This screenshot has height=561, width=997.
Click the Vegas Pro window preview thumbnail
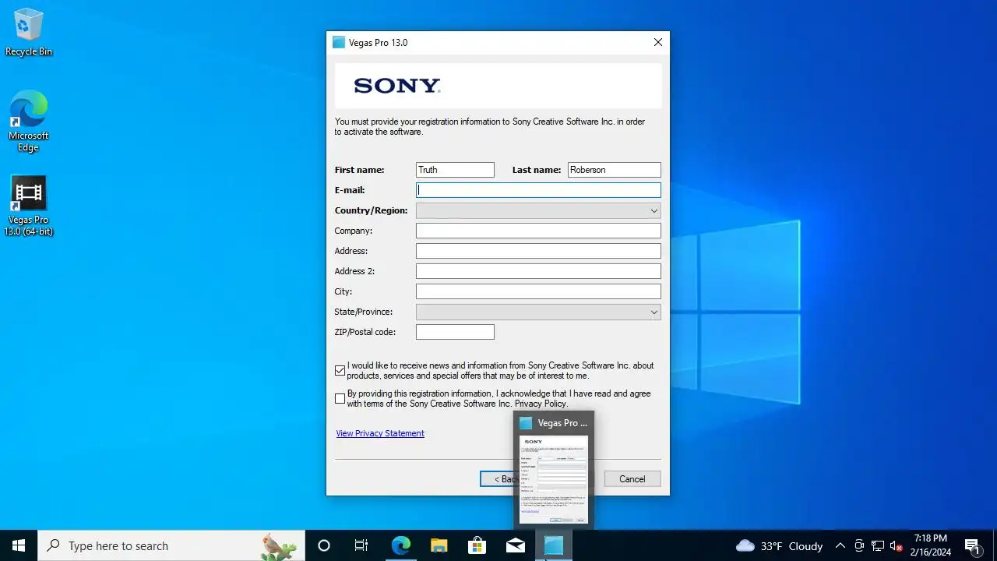(554, 479)
